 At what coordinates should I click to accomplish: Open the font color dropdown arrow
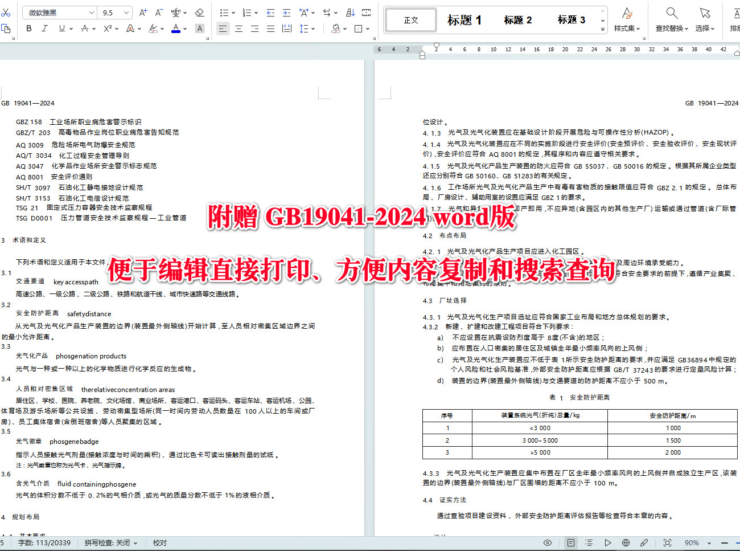pos(186,28)
